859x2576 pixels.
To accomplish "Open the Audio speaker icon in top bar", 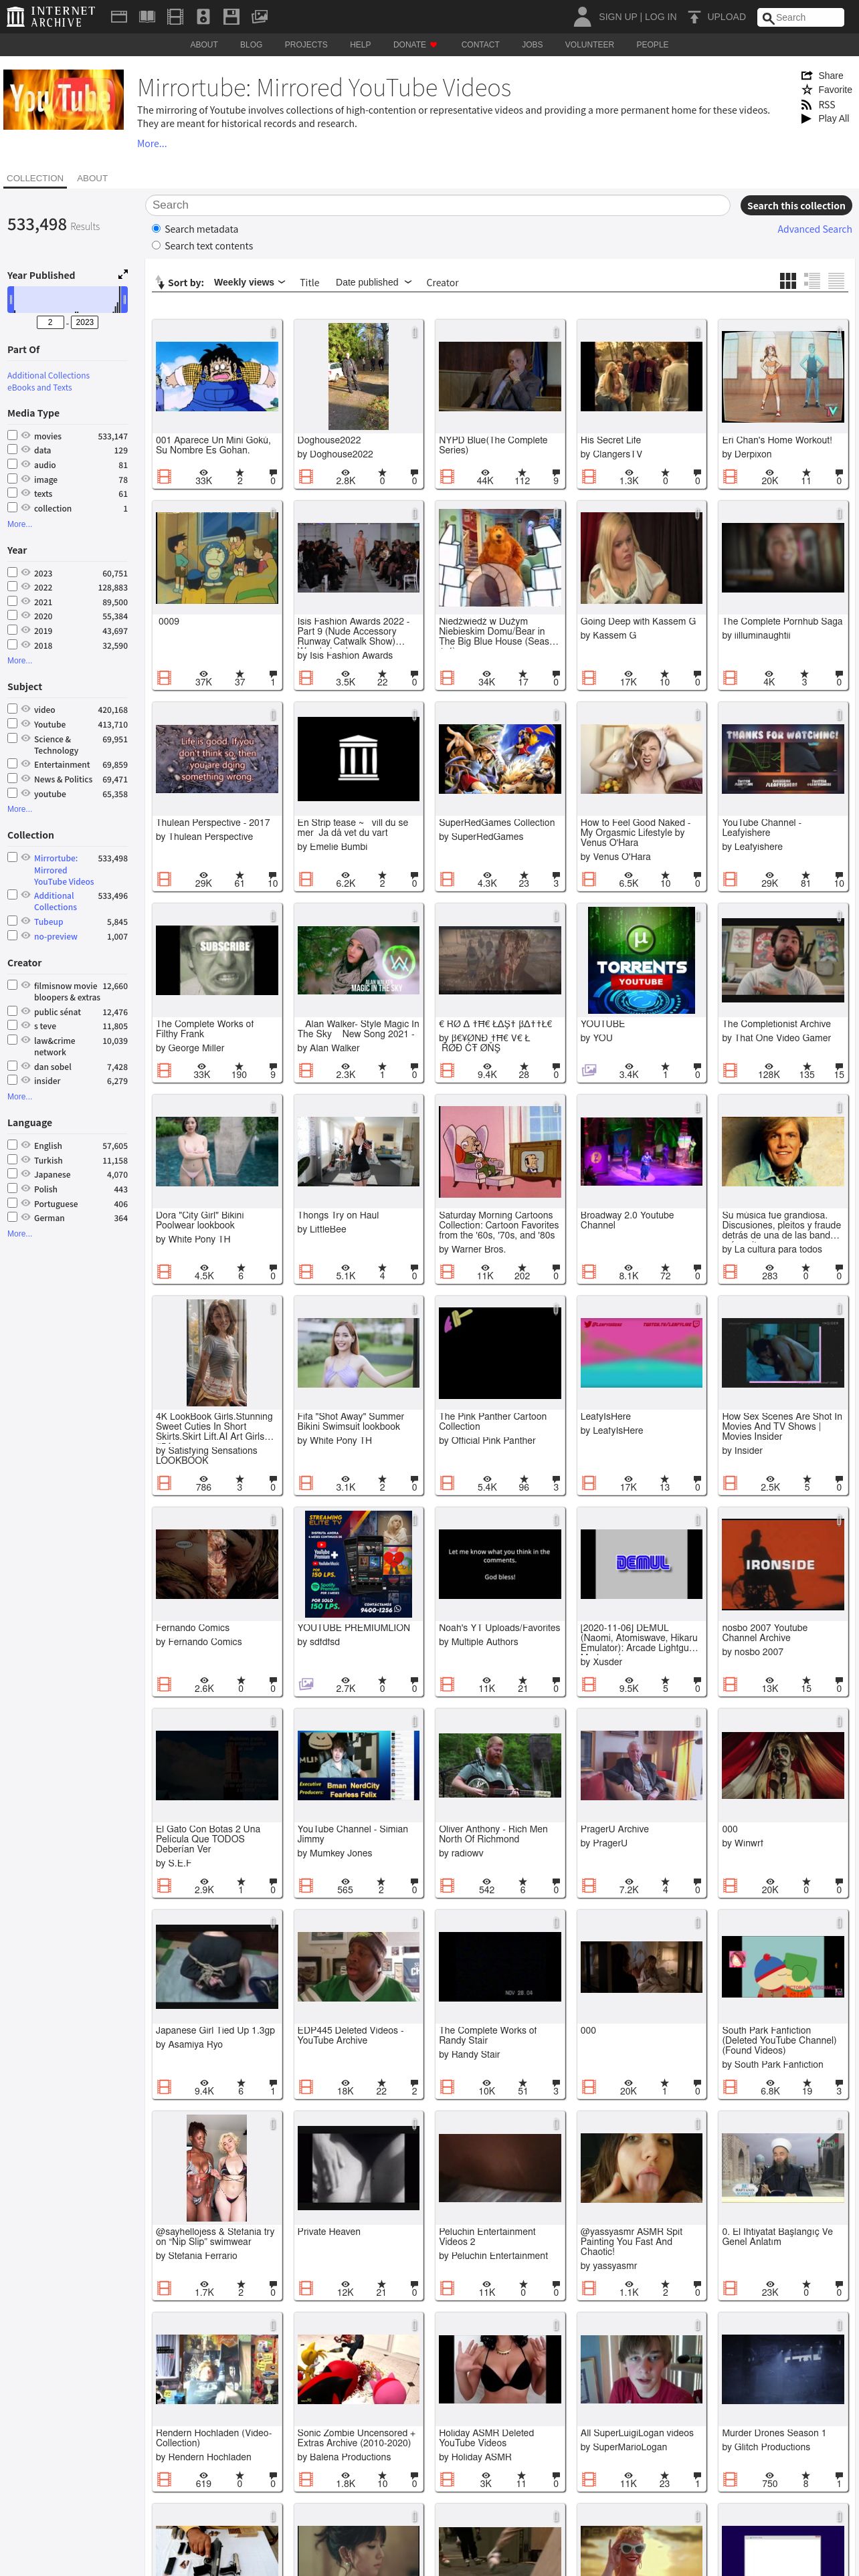I will pos(203,16).
